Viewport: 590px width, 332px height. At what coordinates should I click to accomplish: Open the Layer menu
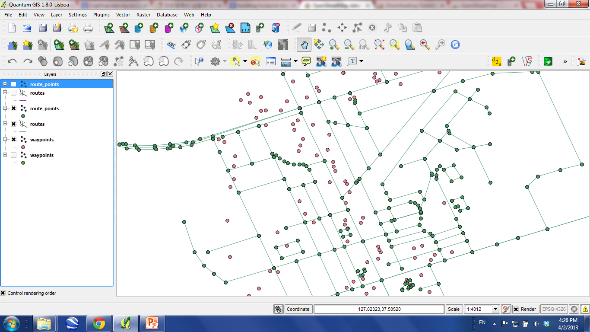pyautogui.click(x=57, y=15)
